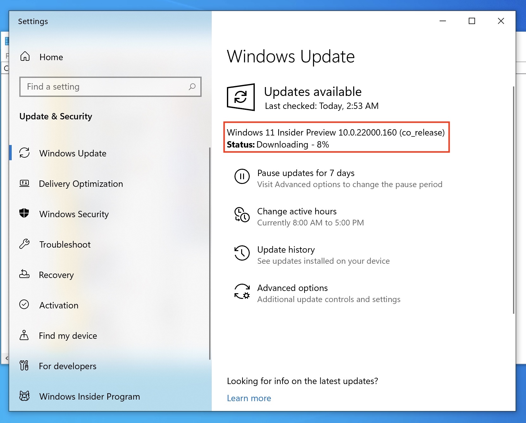Click the Delivery Optimization icon

coord(24,183)
